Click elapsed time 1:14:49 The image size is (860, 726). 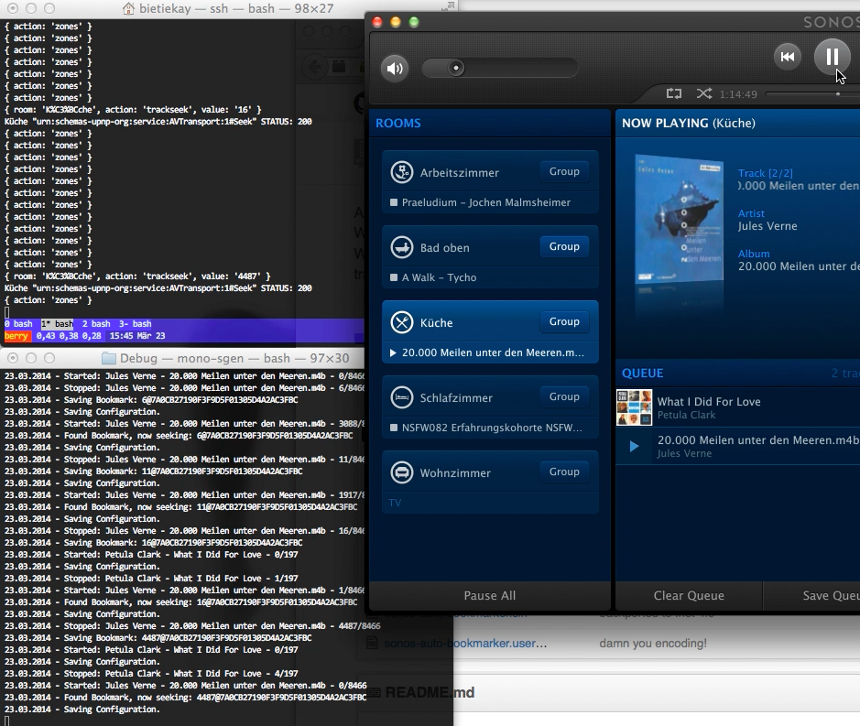pos(738,94)
